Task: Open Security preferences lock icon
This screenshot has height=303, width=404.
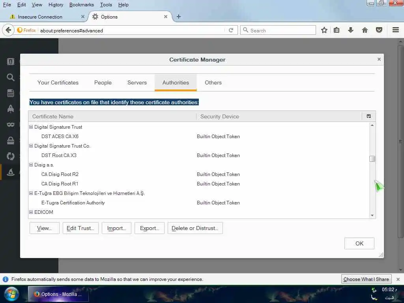Action: [x=11, y=140]
